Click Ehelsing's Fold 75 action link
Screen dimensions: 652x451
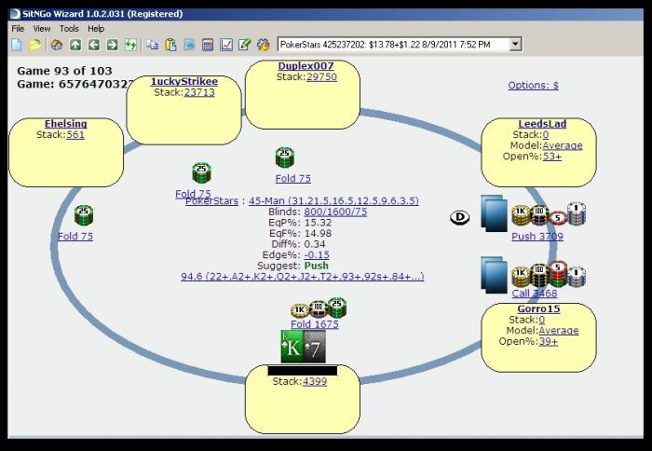click(75, 237)
